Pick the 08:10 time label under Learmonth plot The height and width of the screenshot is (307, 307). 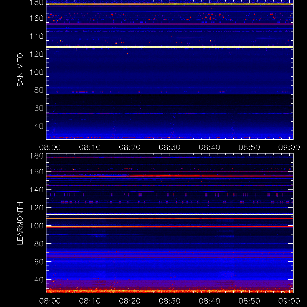[x=90, y=301]
